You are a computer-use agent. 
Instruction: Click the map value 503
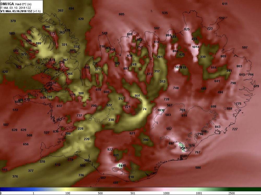click(12, 33)
